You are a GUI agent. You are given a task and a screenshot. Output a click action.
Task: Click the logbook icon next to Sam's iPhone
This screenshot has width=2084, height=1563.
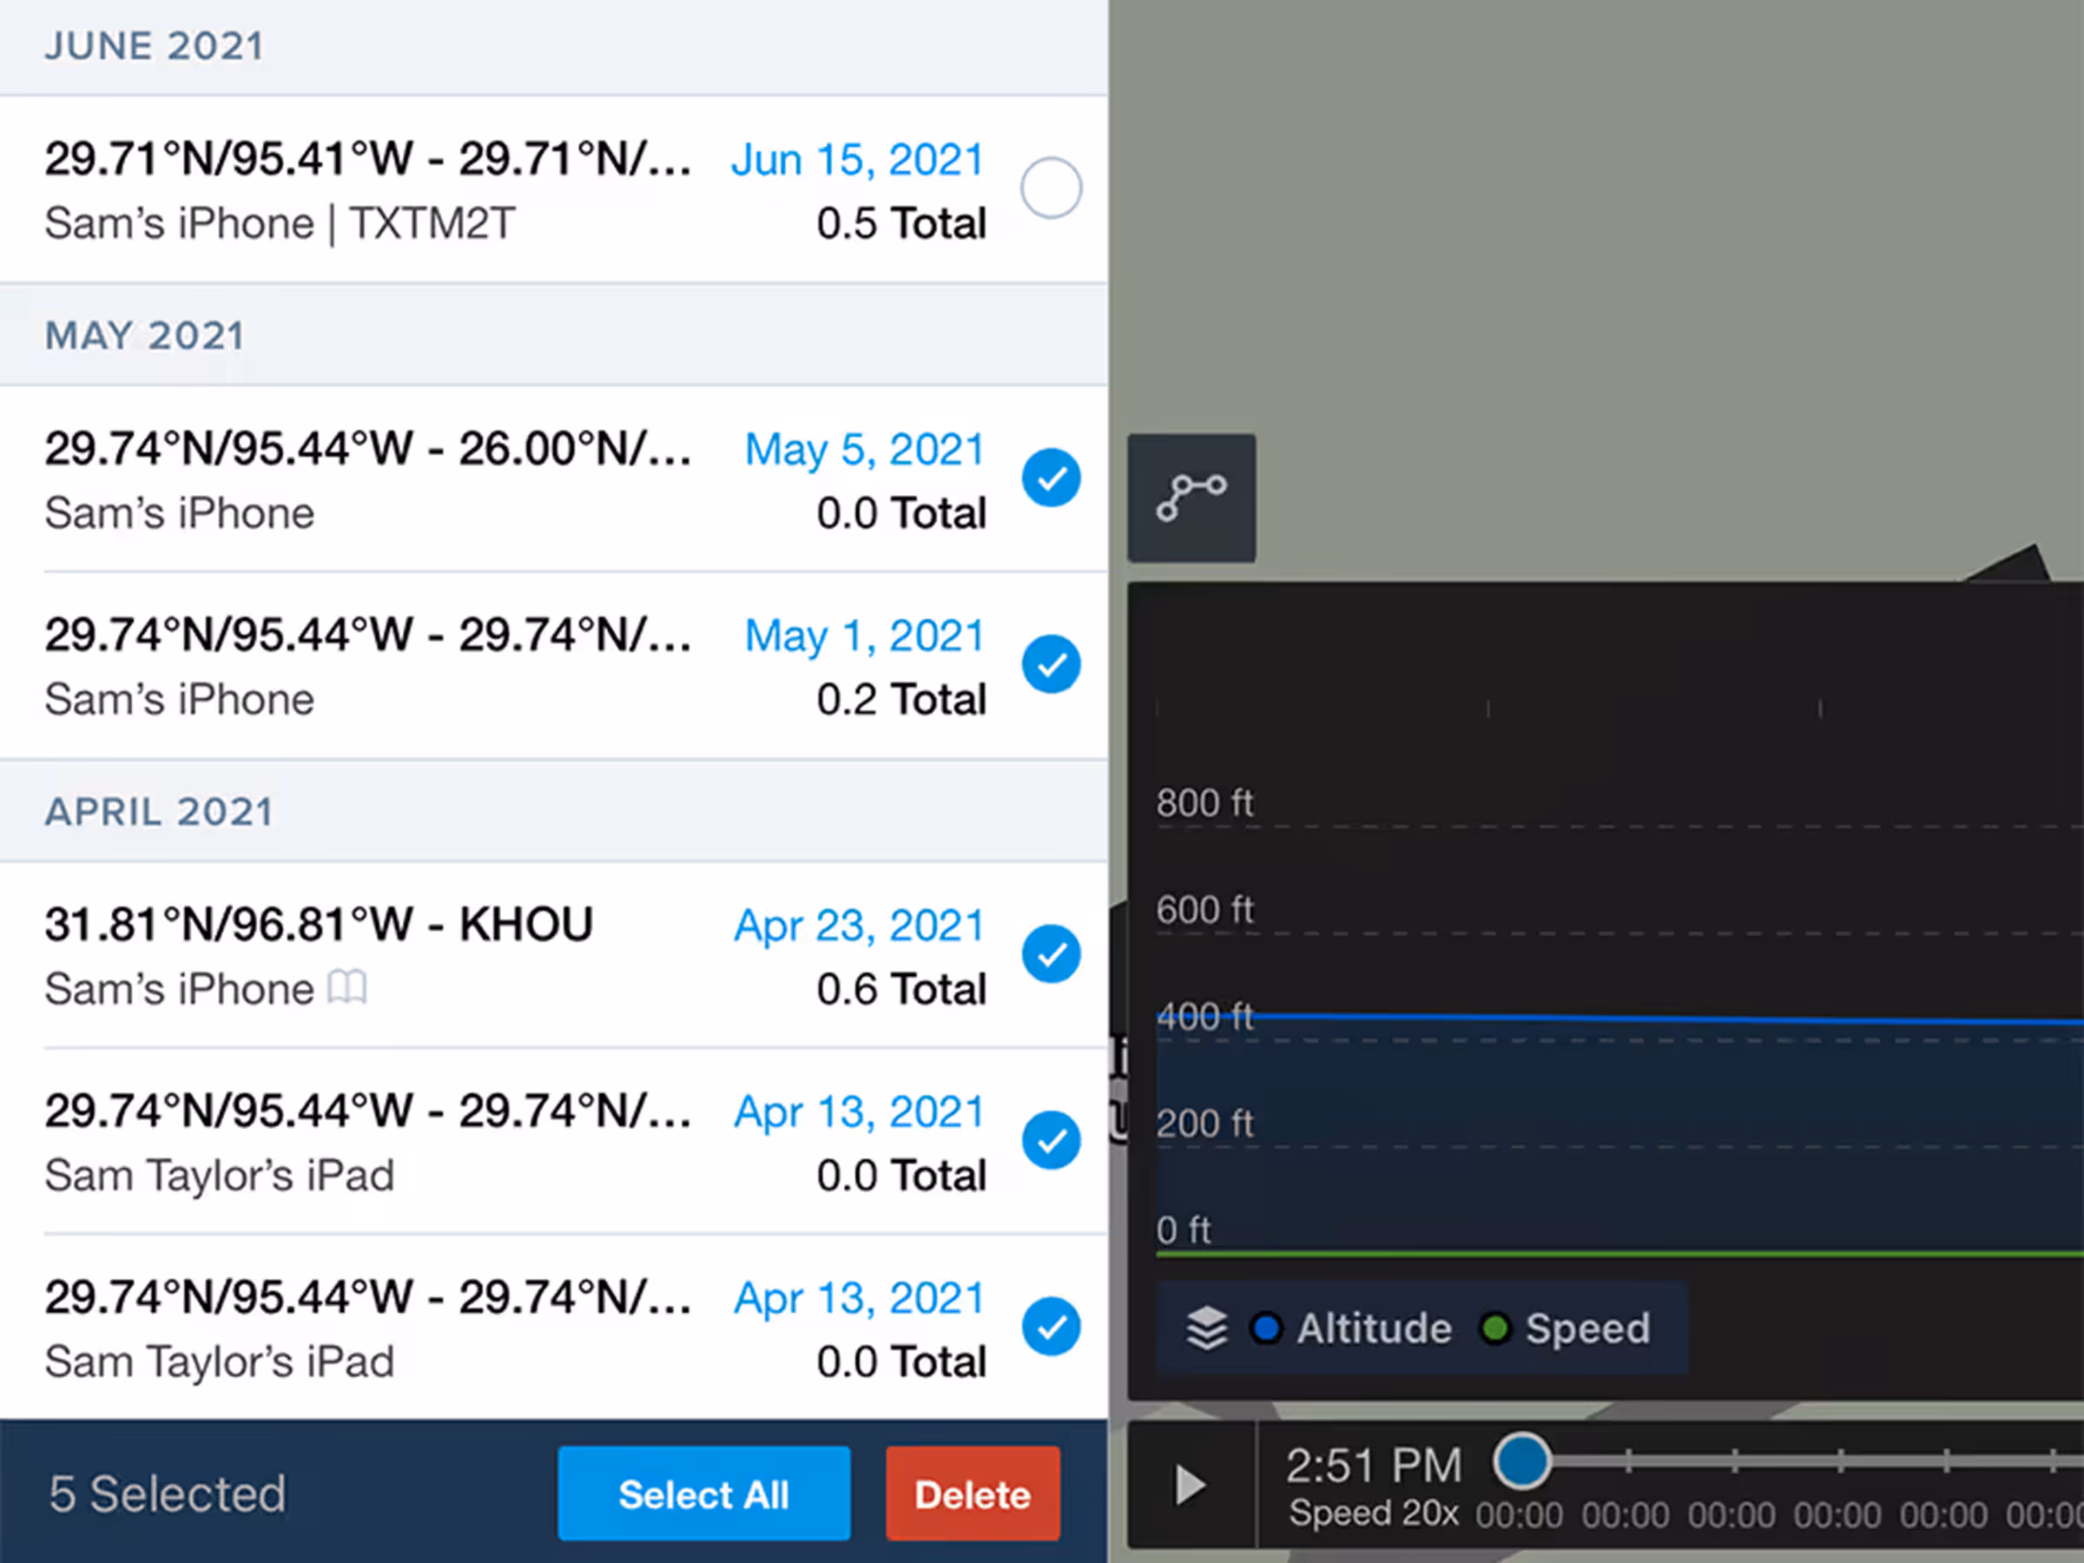pos(346,988)
